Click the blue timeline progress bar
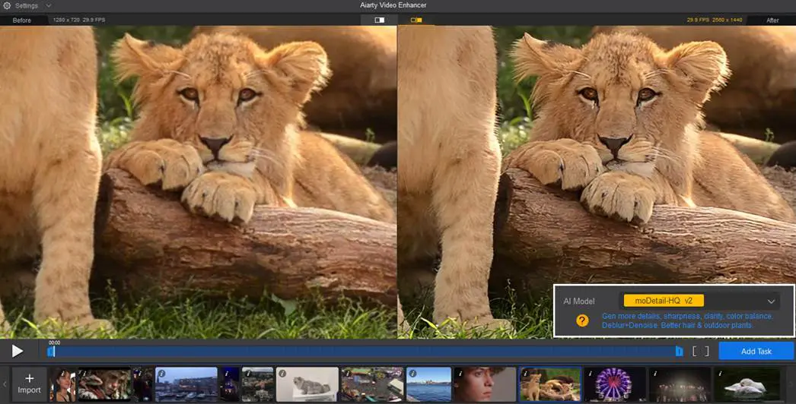796x404 pixels. click(365, 352)
